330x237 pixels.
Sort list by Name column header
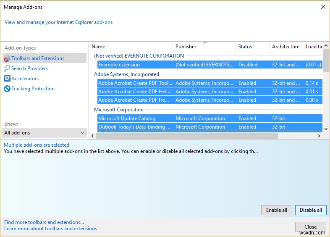tap(98, 47)
